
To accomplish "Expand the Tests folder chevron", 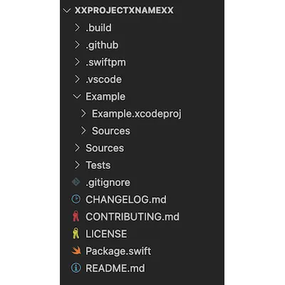I will pos(77,165).
